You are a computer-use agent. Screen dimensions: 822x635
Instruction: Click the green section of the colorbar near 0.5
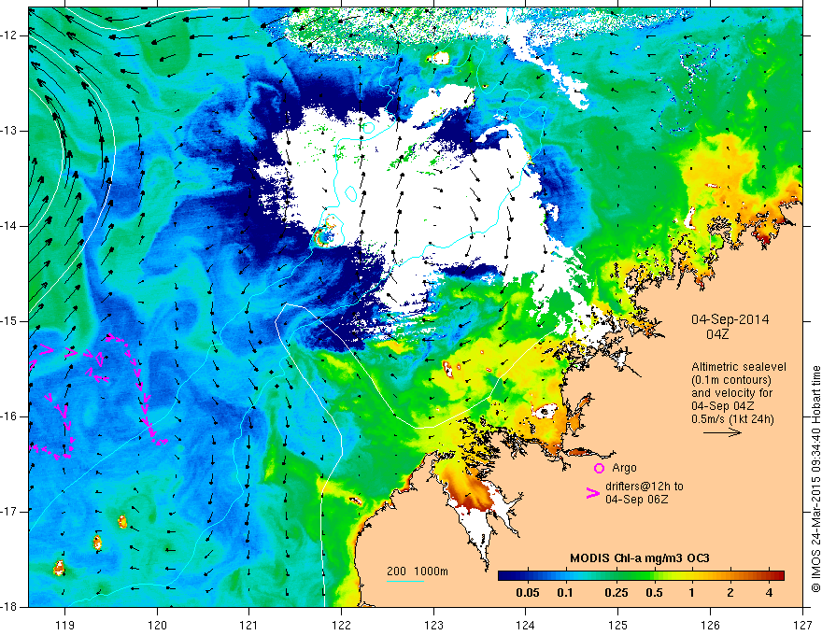coord(650,576)
